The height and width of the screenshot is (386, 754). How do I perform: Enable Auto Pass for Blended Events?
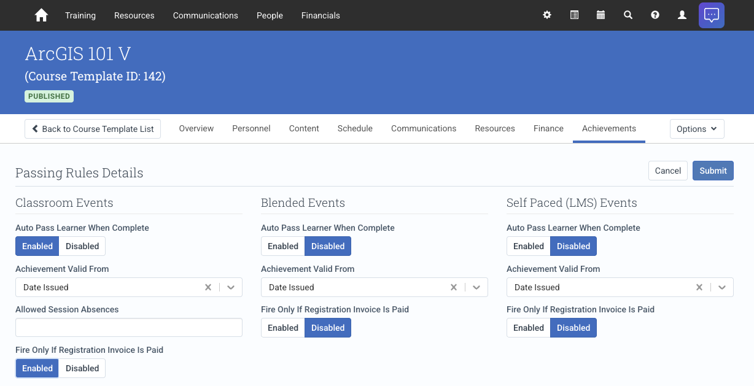283,246
